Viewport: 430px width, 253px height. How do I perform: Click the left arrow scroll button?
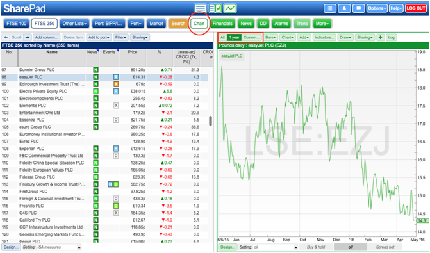6,37
